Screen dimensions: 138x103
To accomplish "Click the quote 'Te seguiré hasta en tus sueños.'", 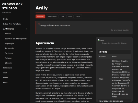I will pos(55,25).
